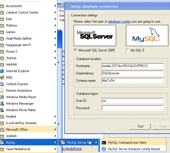
Task: Open MySQL Command Line Client icon
Action: [104, 143]
